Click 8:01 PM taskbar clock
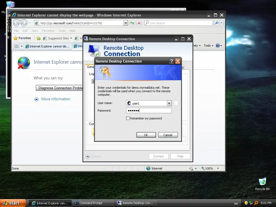This screenshot has width=276, height=207. [266, 203]
